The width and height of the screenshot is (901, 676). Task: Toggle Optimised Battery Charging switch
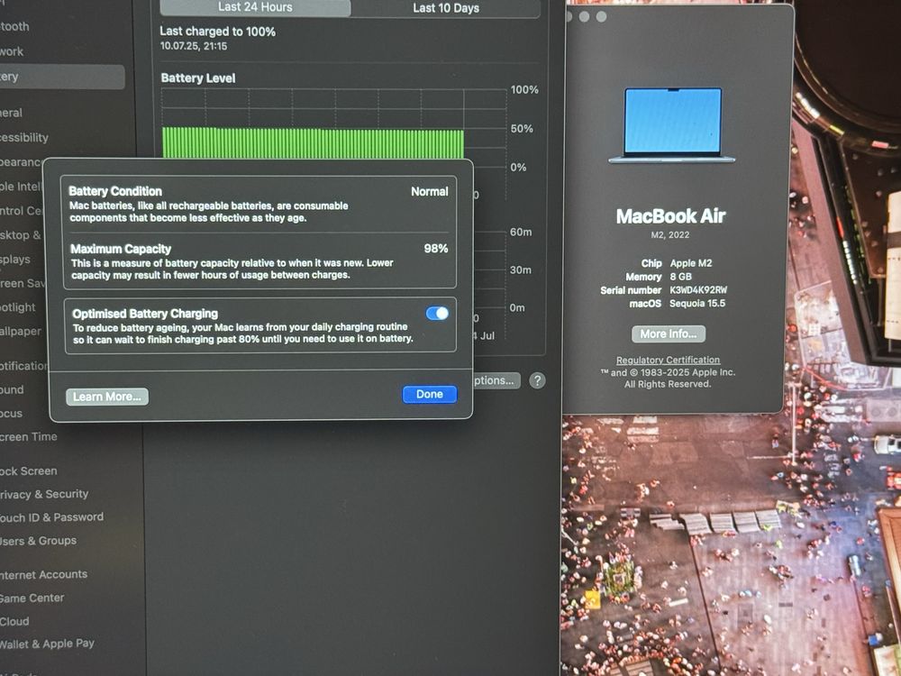click(437, 314)
